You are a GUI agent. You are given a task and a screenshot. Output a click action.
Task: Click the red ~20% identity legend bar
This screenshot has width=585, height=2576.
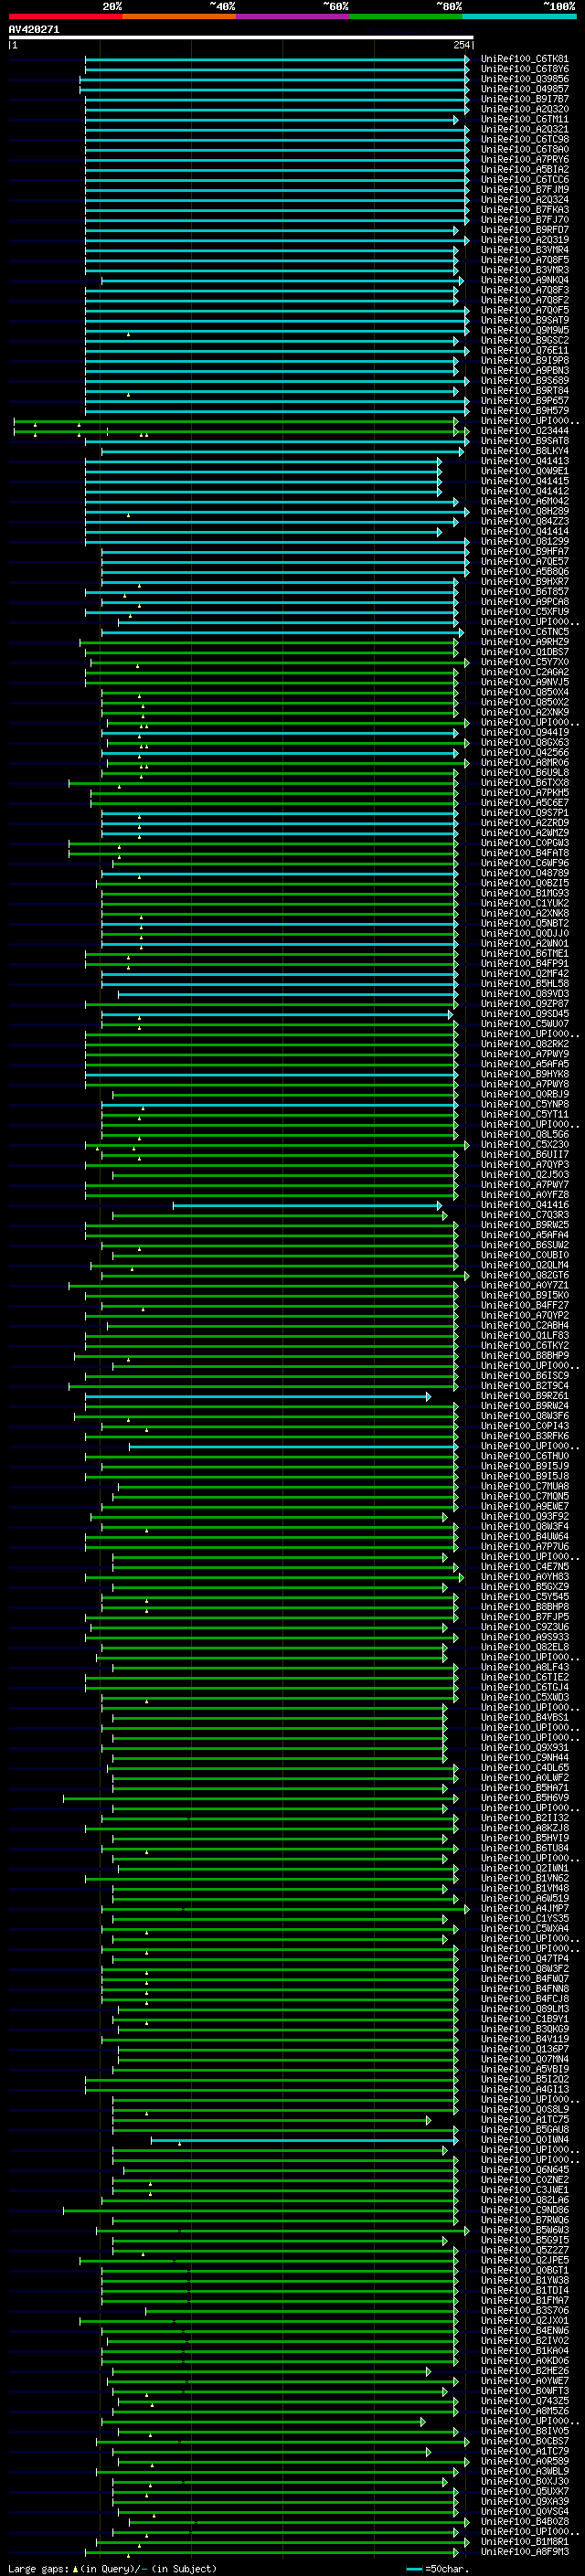tap(65, 16)
